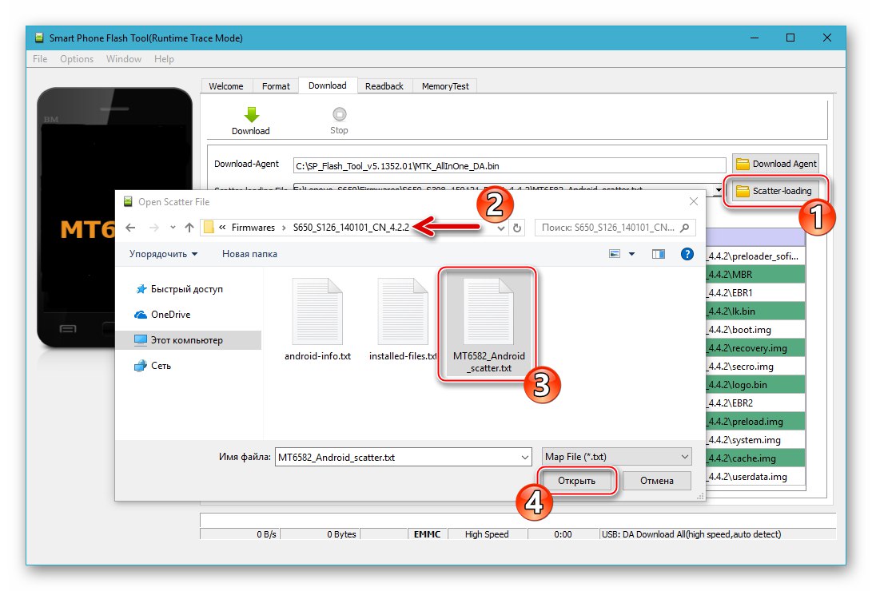Click the Flash Tool title bar app icon
Viewport: 872px width, 591px height.
(x=39, y=38)
